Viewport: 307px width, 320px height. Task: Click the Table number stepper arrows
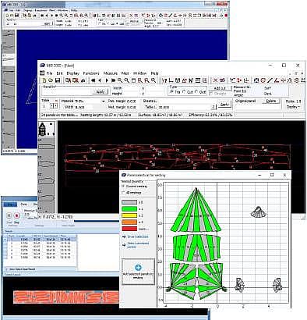[x=53, y=106]
